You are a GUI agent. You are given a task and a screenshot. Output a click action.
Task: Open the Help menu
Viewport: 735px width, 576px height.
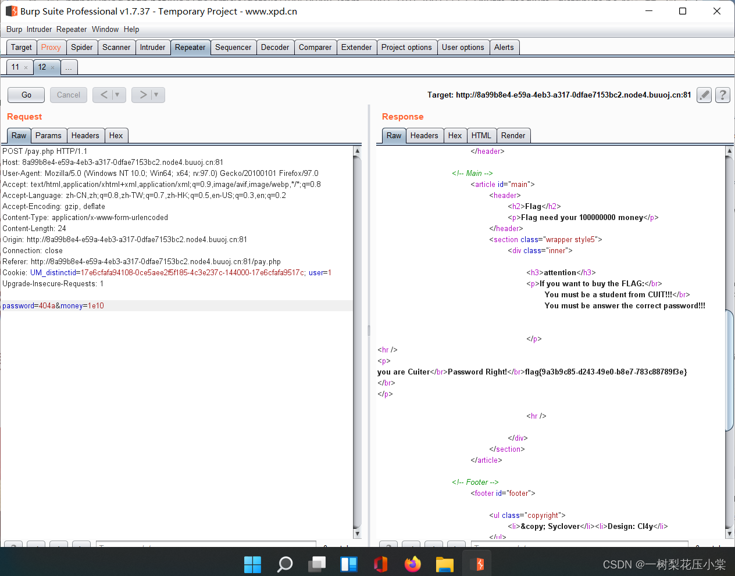[x=131, y=30]
